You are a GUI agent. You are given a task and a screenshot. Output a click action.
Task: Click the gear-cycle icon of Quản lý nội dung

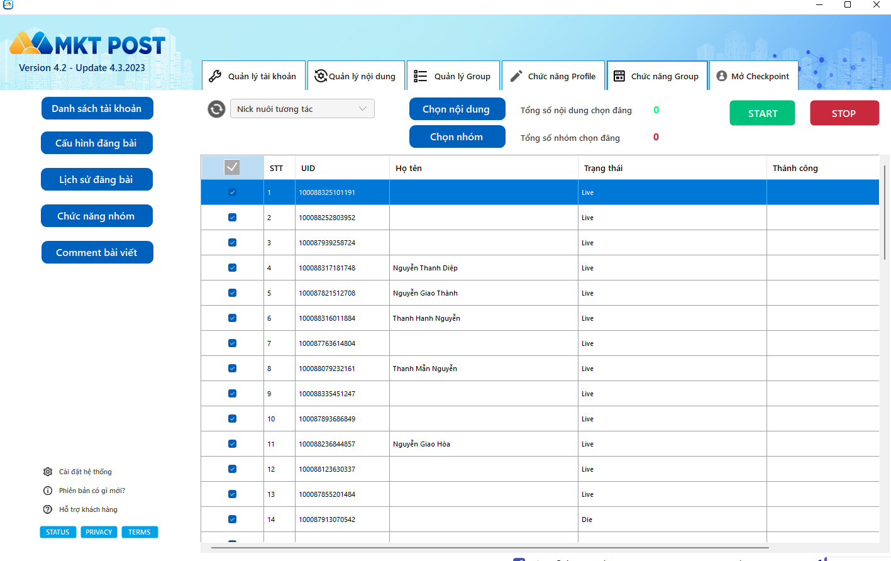pos(321,76)
